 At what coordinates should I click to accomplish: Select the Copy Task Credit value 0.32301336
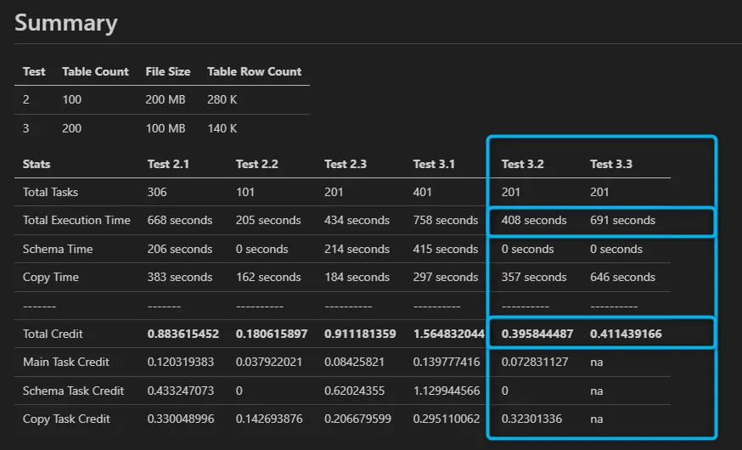click(533, 419)
